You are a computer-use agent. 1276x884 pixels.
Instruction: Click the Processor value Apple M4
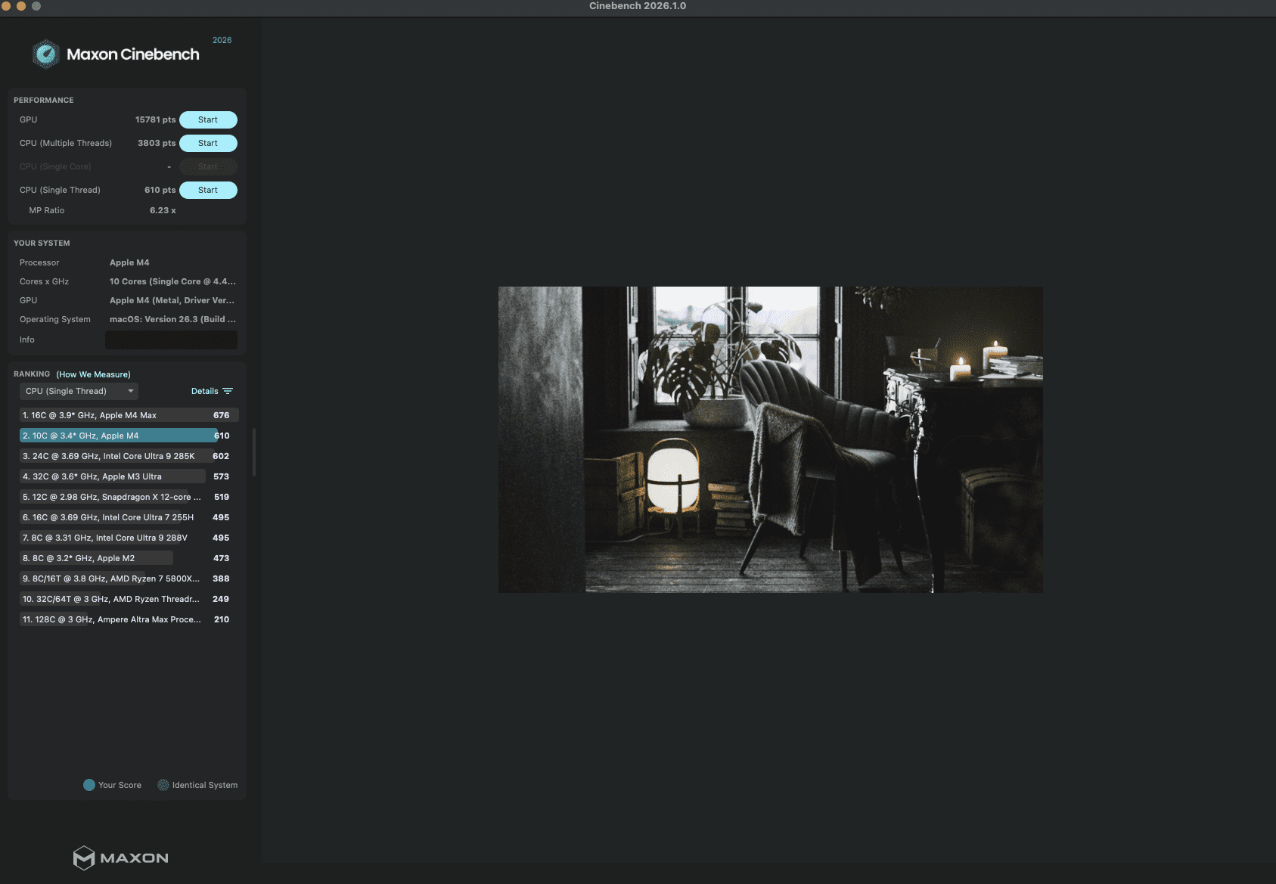click(129, 262)
